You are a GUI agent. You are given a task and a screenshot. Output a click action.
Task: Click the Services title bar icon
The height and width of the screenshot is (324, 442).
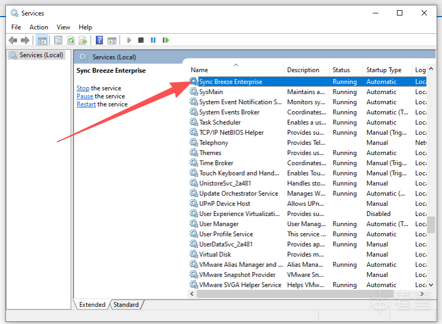[x=14, y=13]
